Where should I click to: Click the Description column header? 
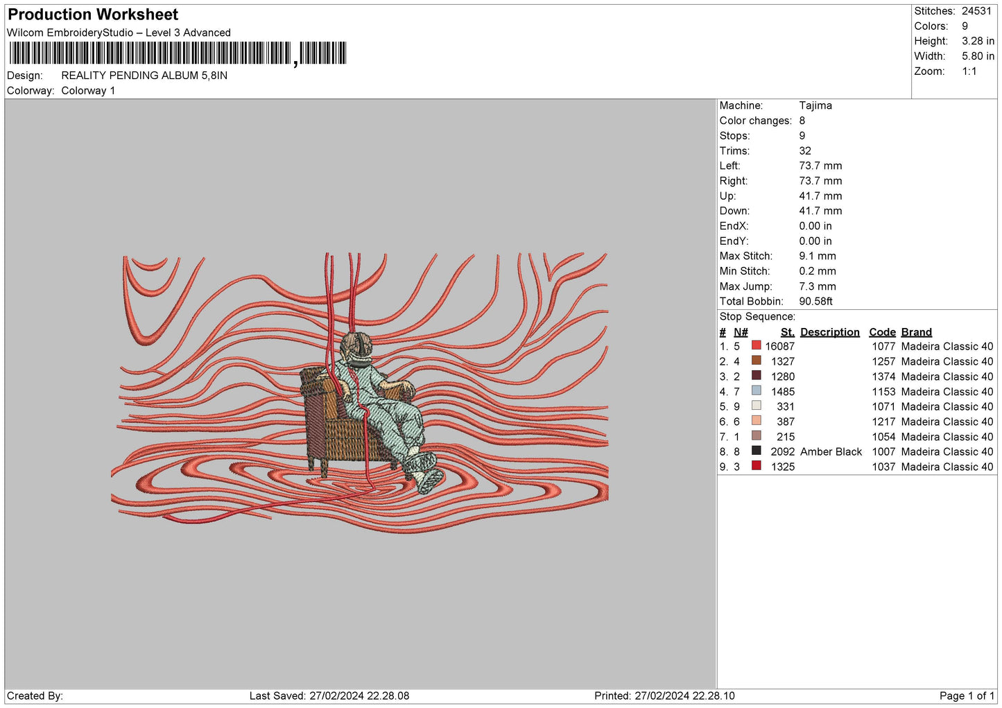tap(829, 332)
